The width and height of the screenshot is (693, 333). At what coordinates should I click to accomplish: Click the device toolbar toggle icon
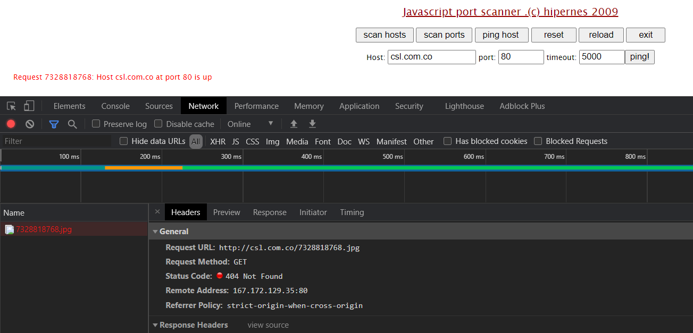coord(29,106)
